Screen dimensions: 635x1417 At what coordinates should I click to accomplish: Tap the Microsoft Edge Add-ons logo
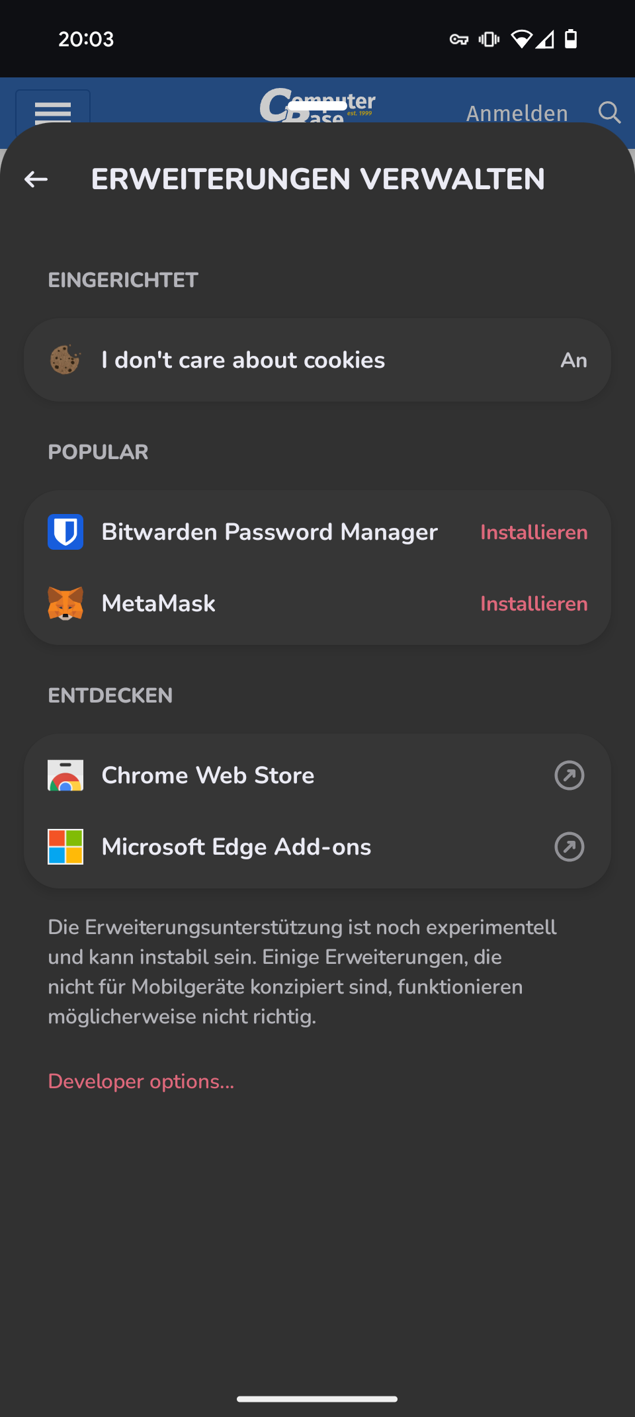[65, 847]
